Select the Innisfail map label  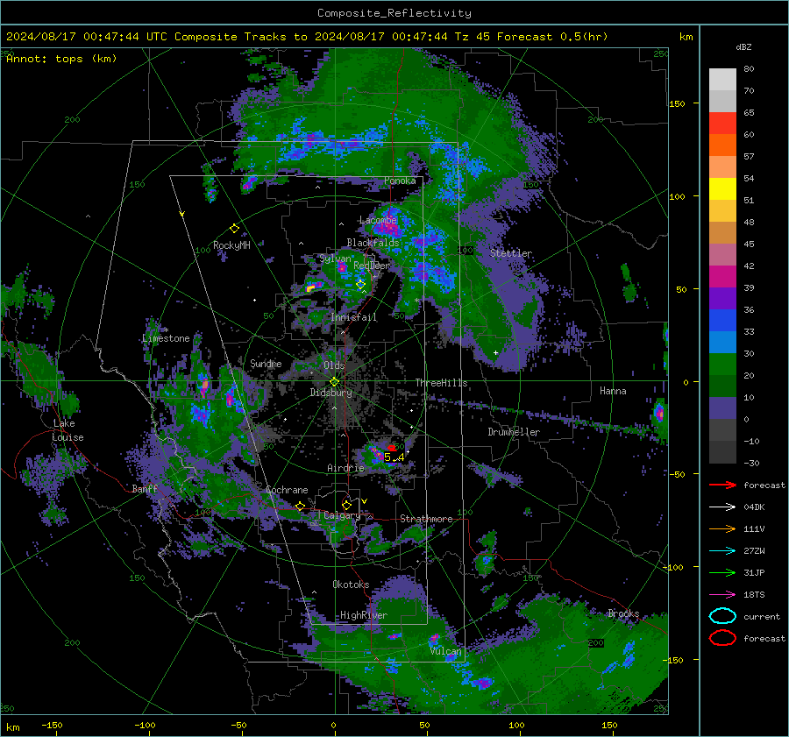click(x=353, y=317)
